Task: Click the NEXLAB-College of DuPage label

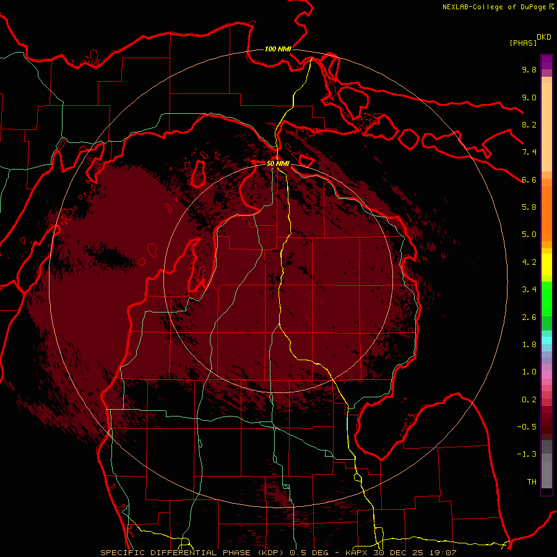Action: [495, 7]
